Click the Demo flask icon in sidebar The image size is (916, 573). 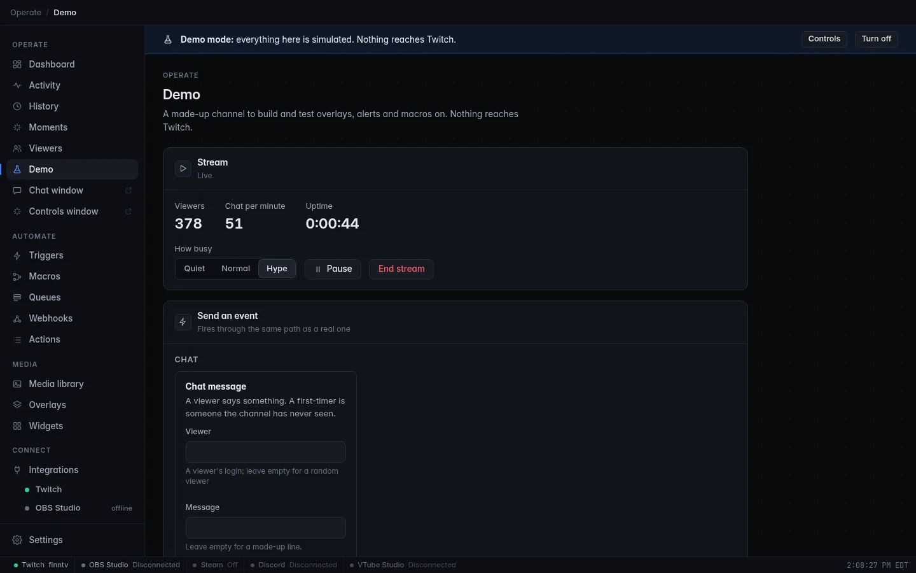coord(17,169)
